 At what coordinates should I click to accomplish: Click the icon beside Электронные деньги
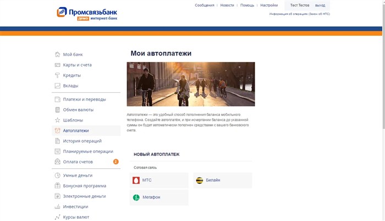coord(57,196)
